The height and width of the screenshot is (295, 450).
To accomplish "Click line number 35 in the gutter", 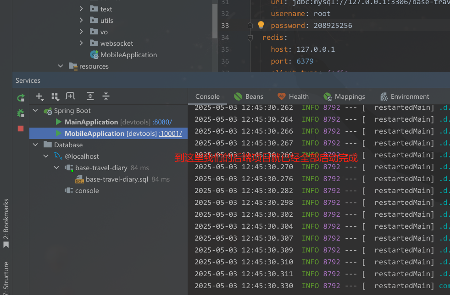I will (225, 49).
